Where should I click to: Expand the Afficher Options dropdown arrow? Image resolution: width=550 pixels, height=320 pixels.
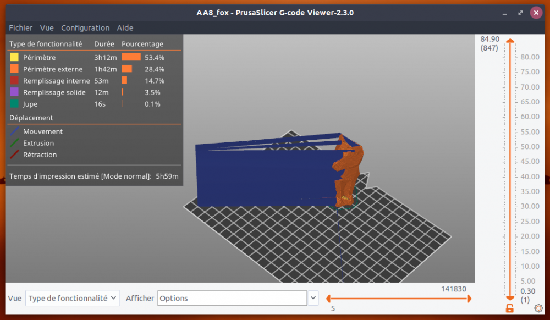[313, 298]
